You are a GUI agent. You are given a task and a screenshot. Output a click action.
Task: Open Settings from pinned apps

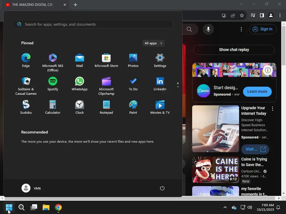pyautogui.click(x=160, y=60)
